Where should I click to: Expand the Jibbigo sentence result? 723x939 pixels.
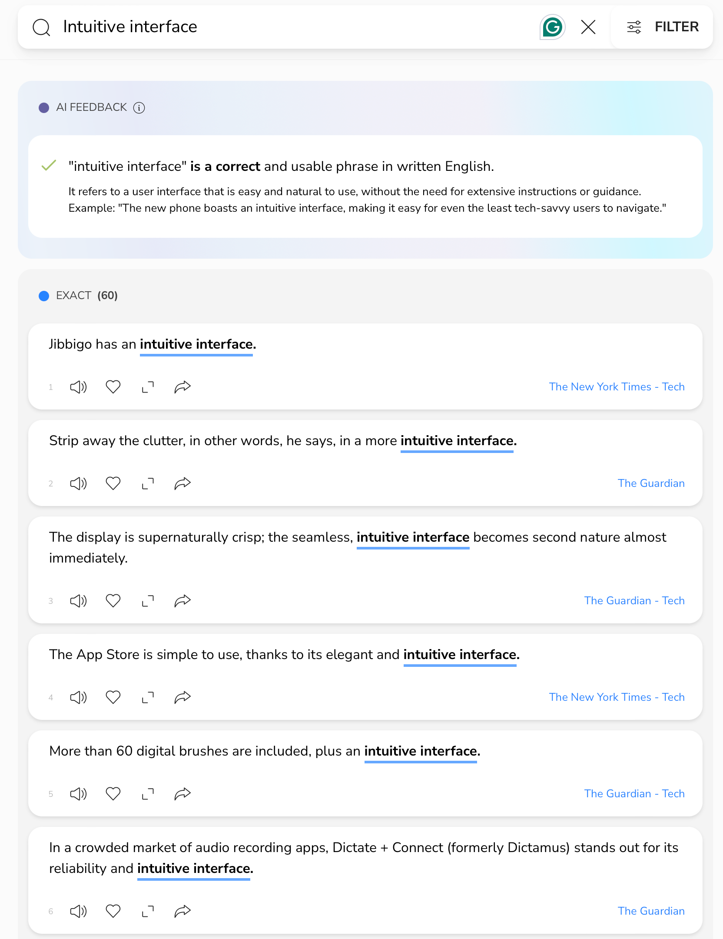pyautogui.click(x=148, y=387)
